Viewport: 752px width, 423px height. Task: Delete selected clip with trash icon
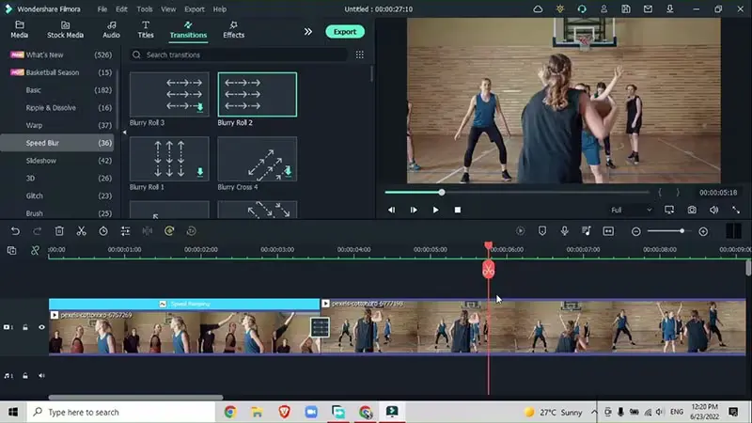coord(59,231)
